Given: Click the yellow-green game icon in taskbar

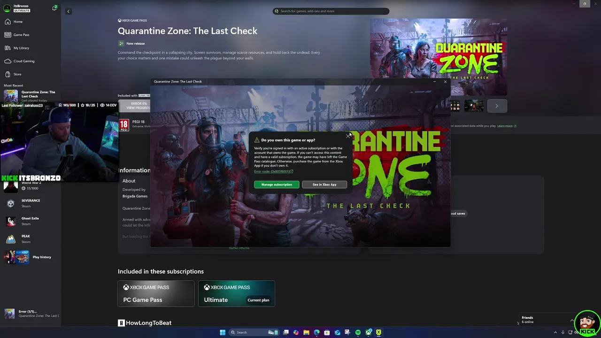Looking at the screenshot, I should tap(378, 332).
